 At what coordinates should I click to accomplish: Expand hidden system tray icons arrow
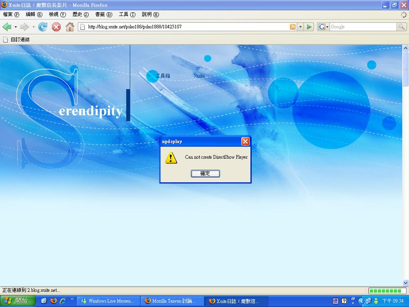click(x=361, y=301)
